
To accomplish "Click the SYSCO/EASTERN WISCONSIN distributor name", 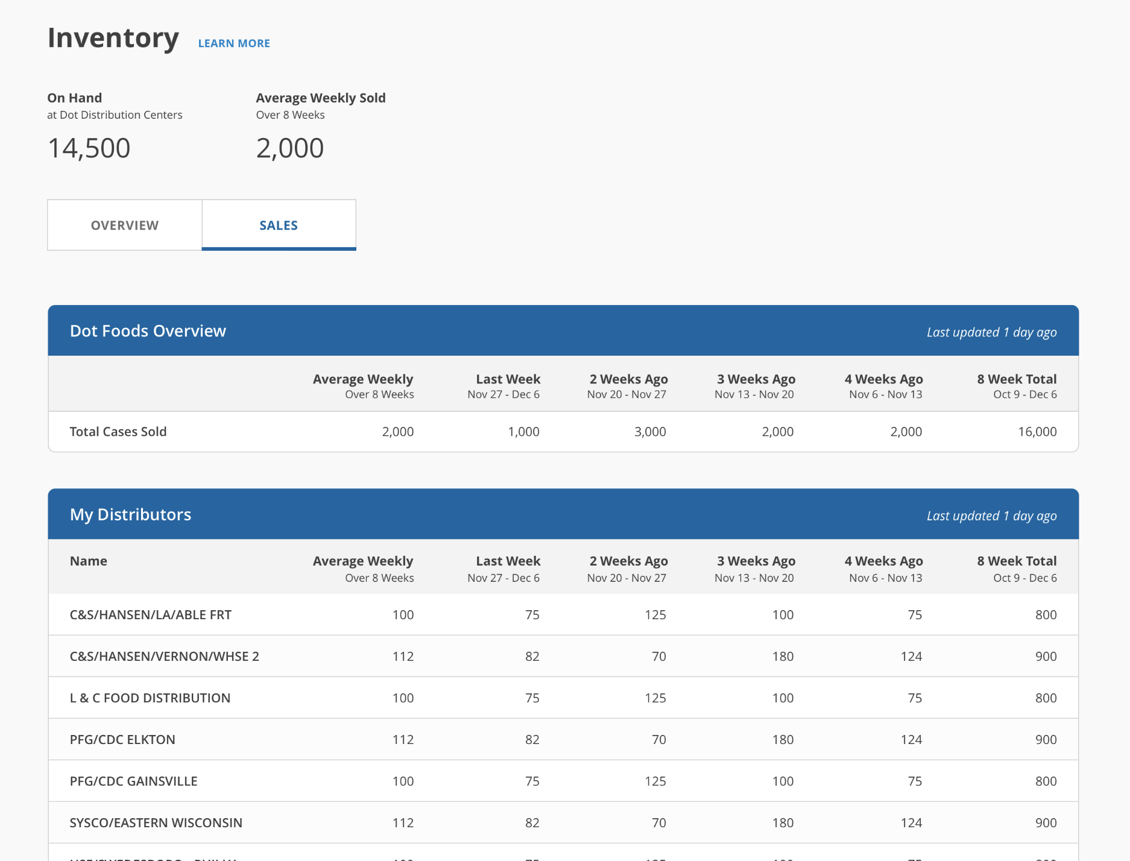I will click(156, 822).
